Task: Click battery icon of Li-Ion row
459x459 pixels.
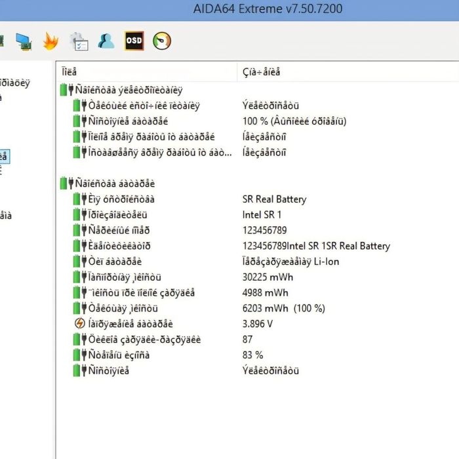Action: tap(80, 262)
